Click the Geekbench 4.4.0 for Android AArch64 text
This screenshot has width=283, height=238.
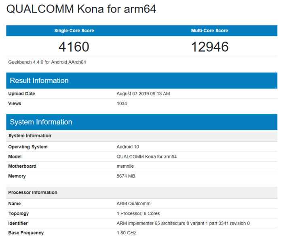[47, 62]
